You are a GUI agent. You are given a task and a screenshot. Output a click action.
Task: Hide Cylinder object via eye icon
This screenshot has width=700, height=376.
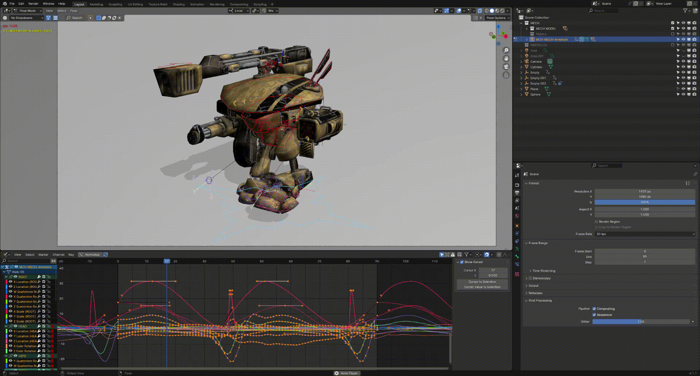tap(684, 67)
